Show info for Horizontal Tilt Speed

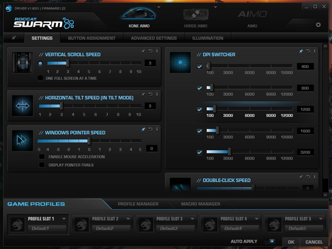click(x=157, y=94)
